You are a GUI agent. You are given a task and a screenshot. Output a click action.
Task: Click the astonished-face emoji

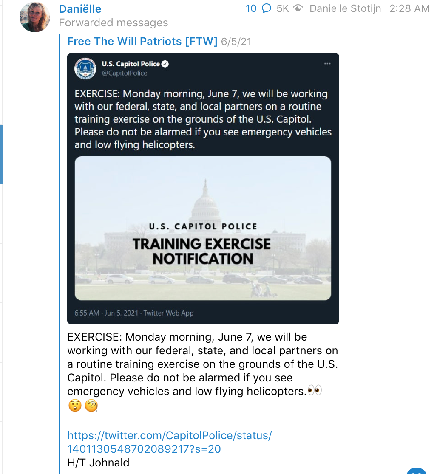(75, 406)
